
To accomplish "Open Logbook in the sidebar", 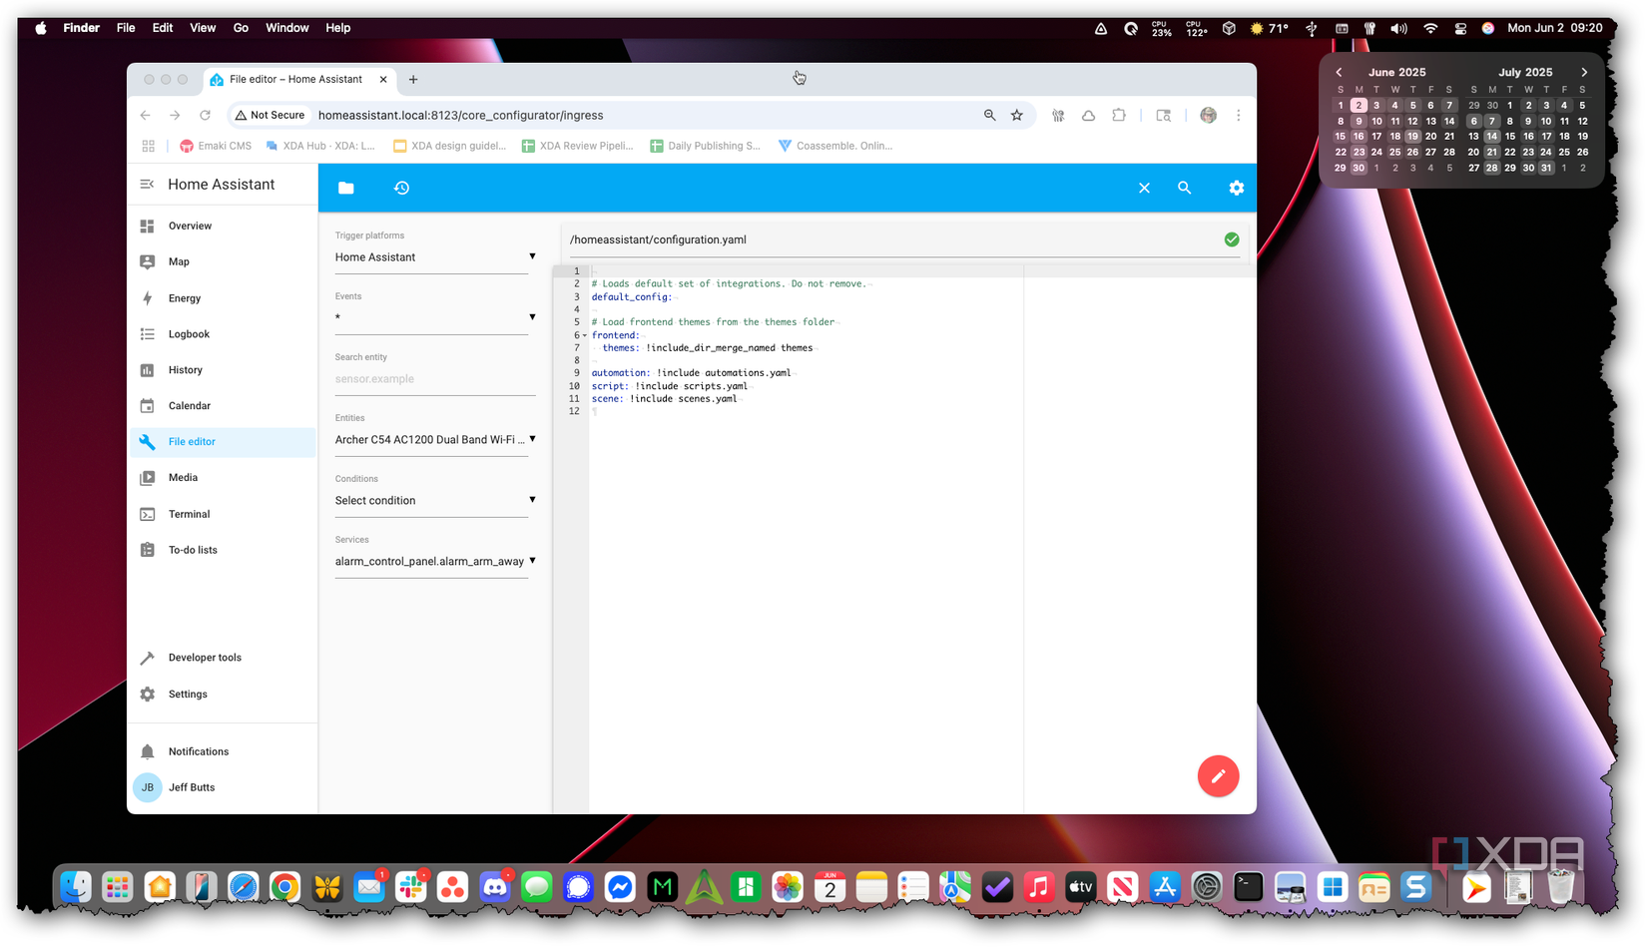I will coord(223,334).
